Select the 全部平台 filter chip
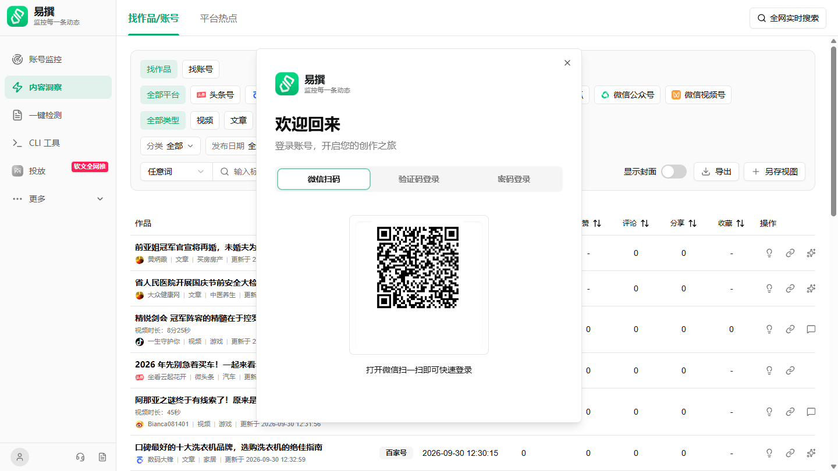This screenshot has height=471, width=838. (163, 95)
